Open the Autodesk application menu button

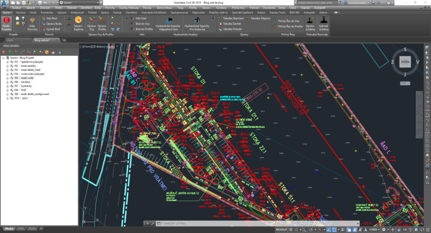click(x=4, y=3)
